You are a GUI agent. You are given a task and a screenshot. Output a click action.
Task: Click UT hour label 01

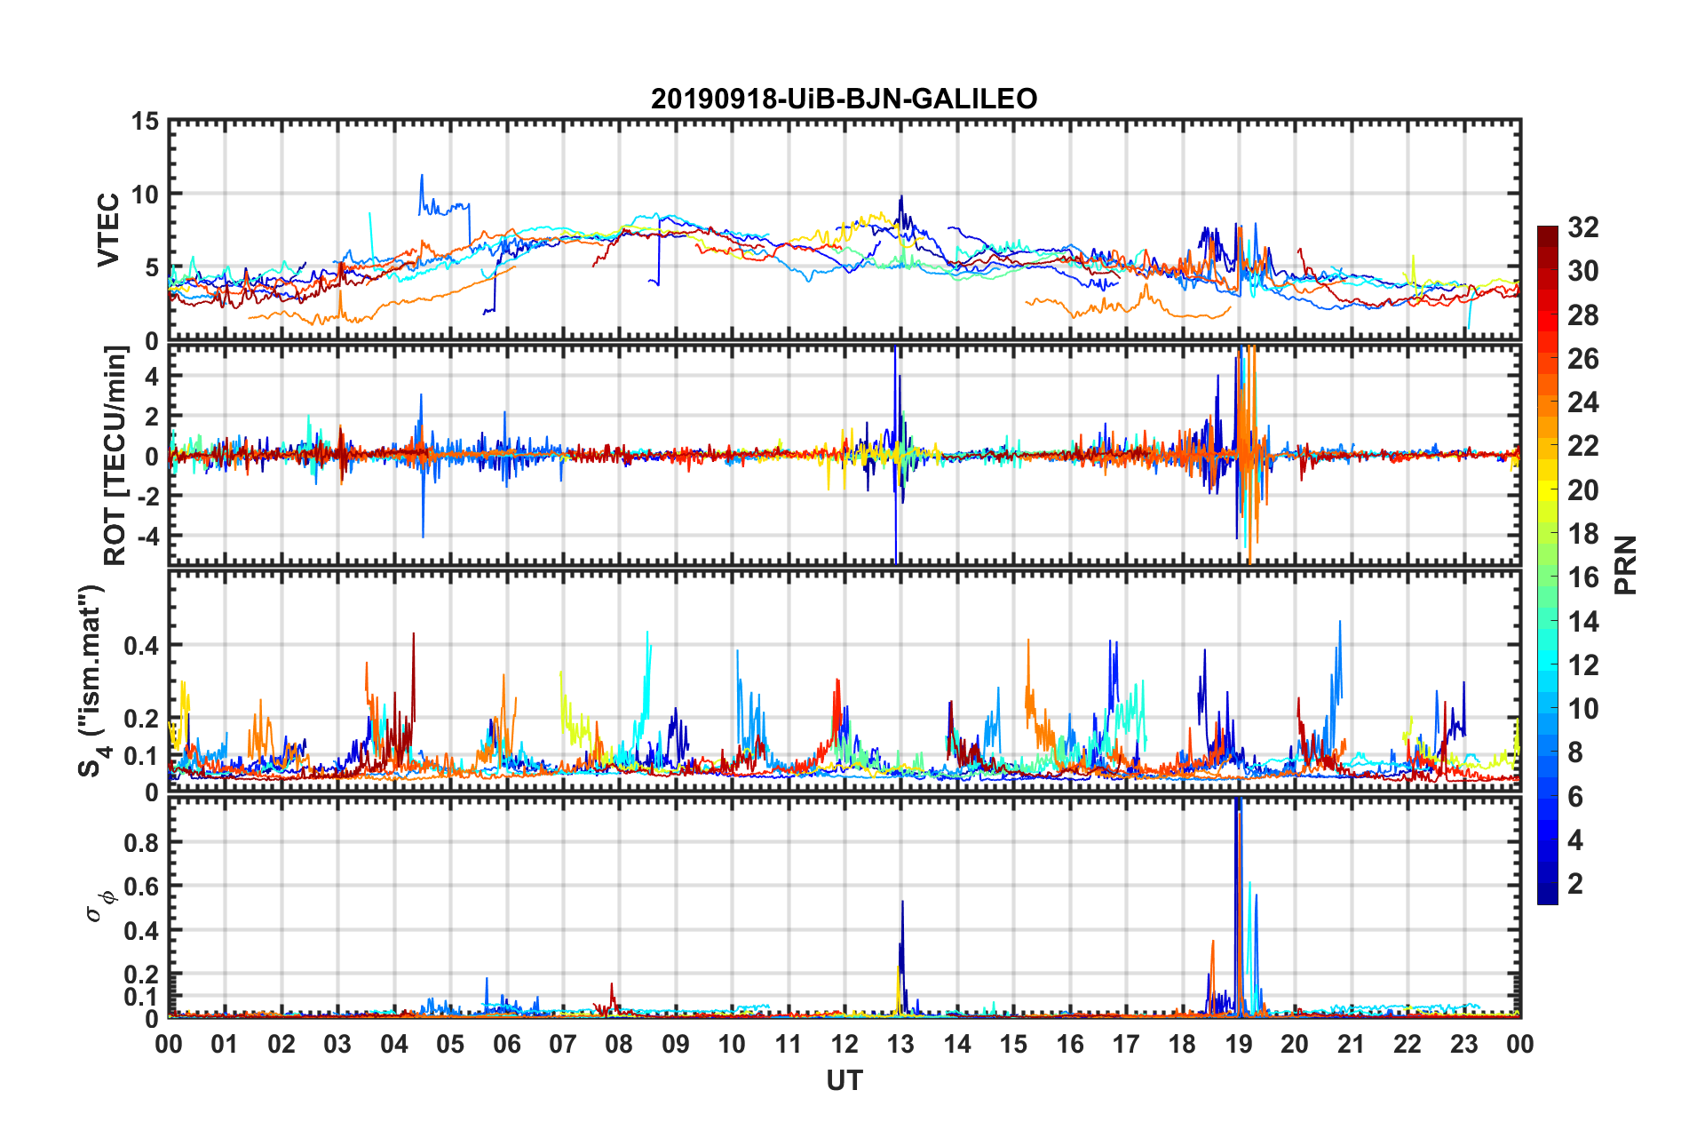[x=225, y=1044]
